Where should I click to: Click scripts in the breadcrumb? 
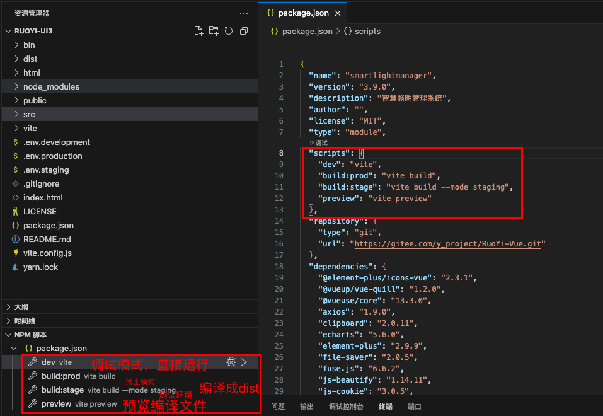[367, 31]
